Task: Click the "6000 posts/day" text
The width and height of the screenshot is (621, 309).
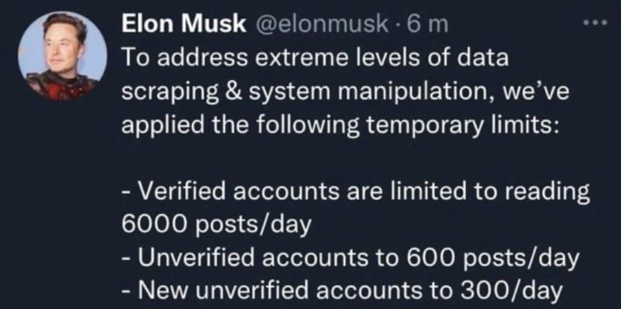Action: pyautogui.click(x=215, y=227)
